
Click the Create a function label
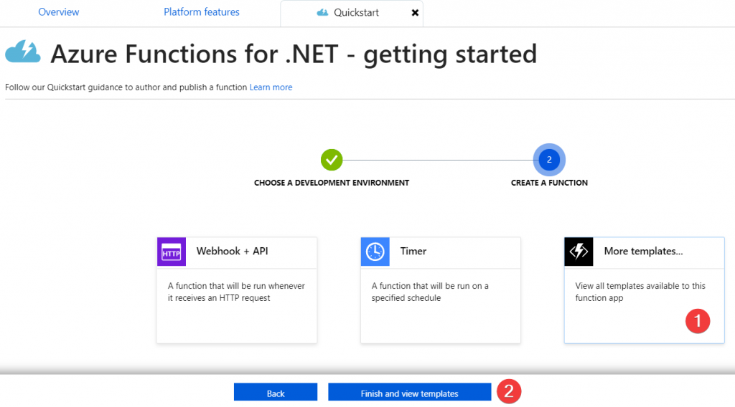tap(549, 183)
